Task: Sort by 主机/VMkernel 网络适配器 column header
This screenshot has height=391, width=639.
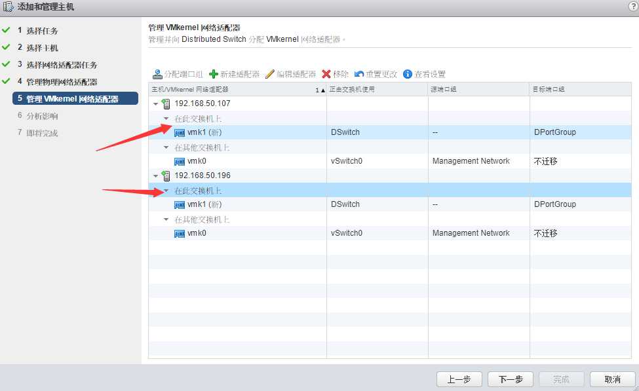Action: click(238, 89)
